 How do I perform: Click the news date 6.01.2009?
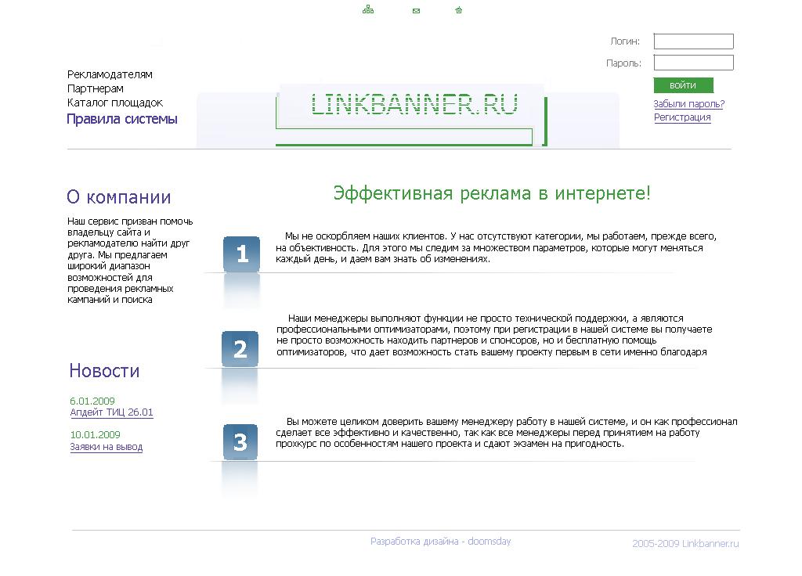tap(92, 401)
